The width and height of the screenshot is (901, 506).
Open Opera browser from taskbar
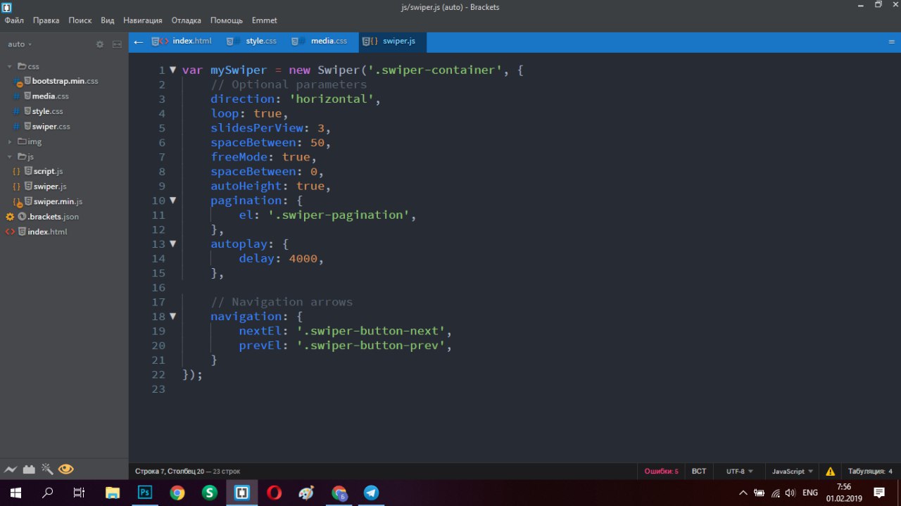[x=275, y=492]
